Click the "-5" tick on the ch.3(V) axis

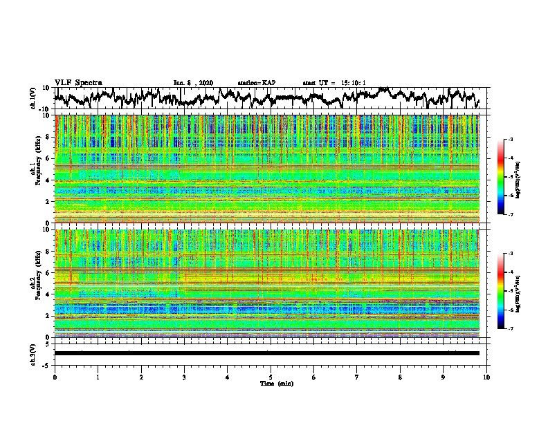coord(46,366)
